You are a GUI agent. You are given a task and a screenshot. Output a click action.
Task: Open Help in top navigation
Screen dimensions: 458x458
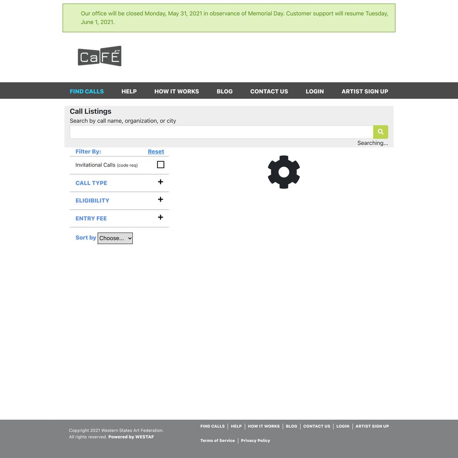click(129, 91)
